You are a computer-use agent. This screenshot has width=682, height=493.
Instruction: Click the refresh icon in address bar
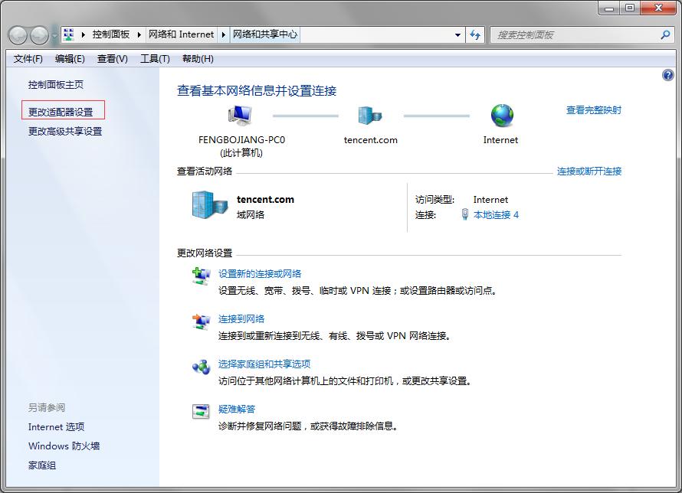point(475,34)
